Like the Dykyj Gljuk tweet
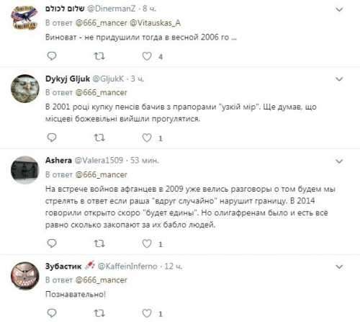This screenshot has width=360, height=322. coord(147,138)
